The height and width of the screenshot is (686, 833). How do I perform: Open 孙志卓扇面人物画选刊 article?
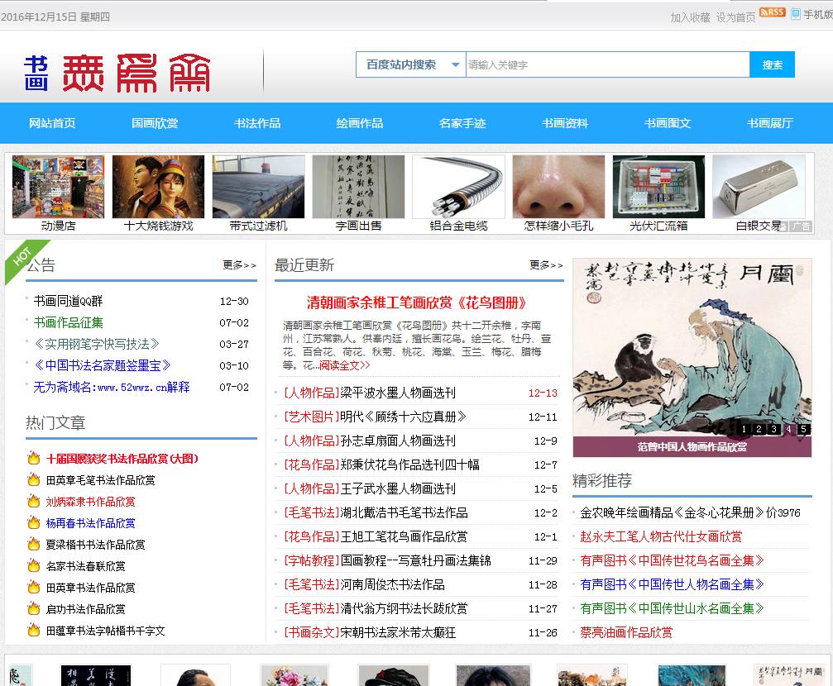coord(398,441)
